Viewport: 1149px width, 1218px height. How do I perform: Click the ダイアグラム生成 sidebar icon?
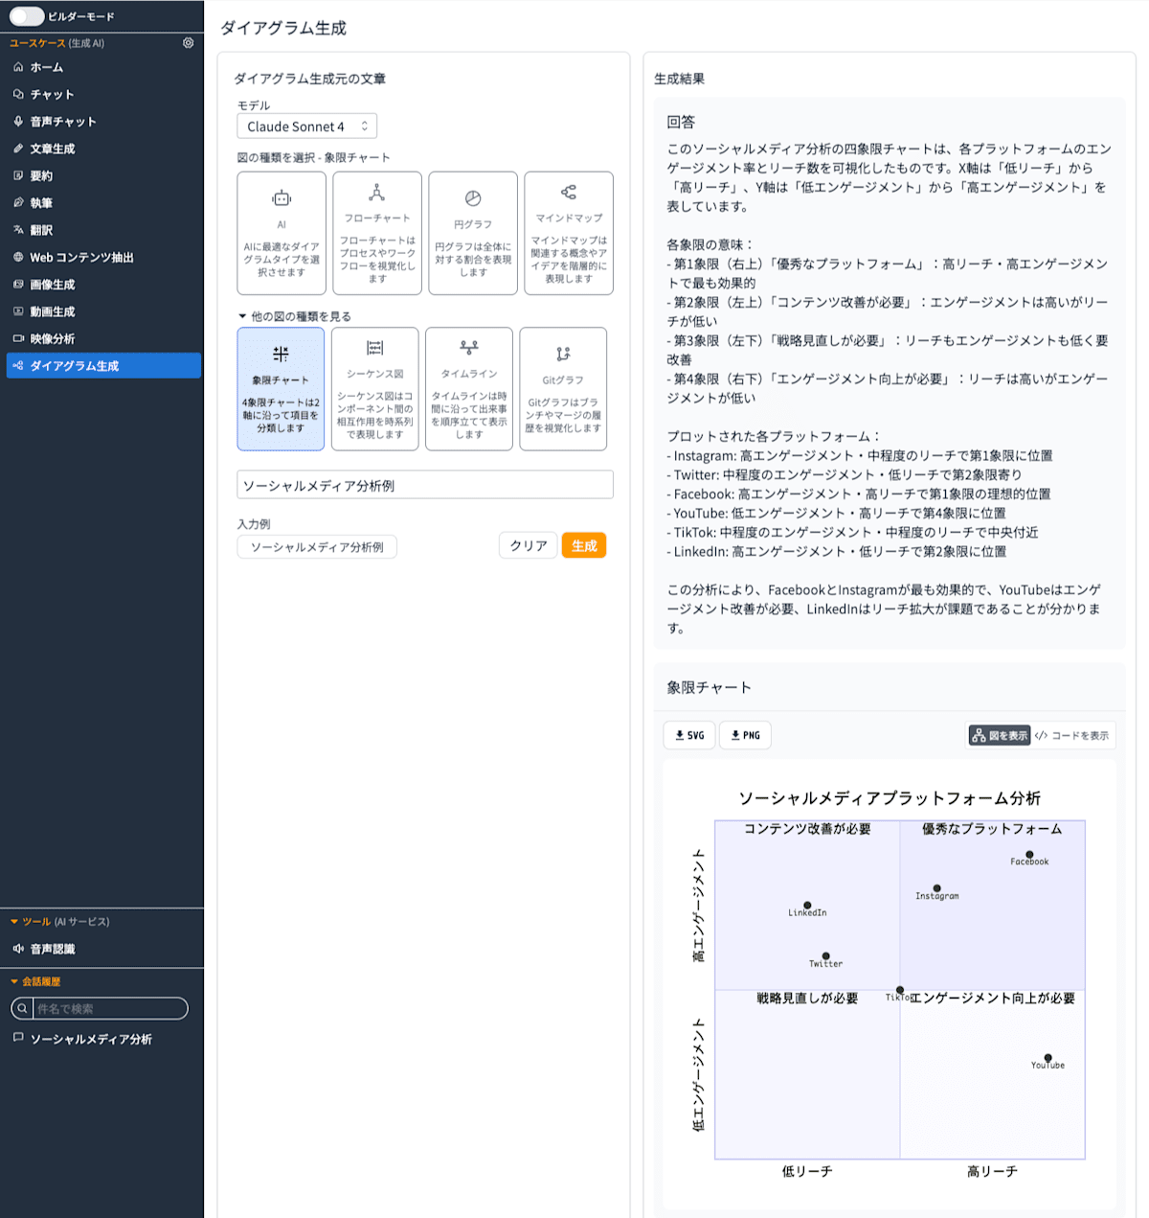click(18, 366)
